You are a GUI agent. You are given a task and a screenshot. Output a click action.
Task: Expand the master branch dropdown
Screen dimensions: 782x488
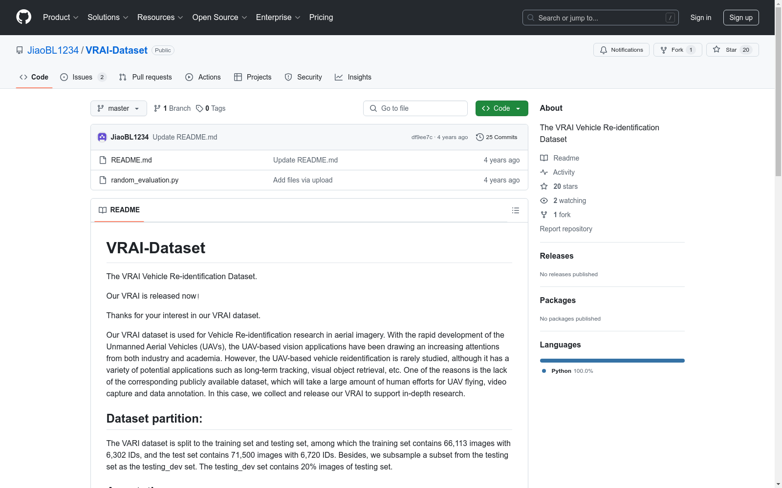(x=119, y=108)
